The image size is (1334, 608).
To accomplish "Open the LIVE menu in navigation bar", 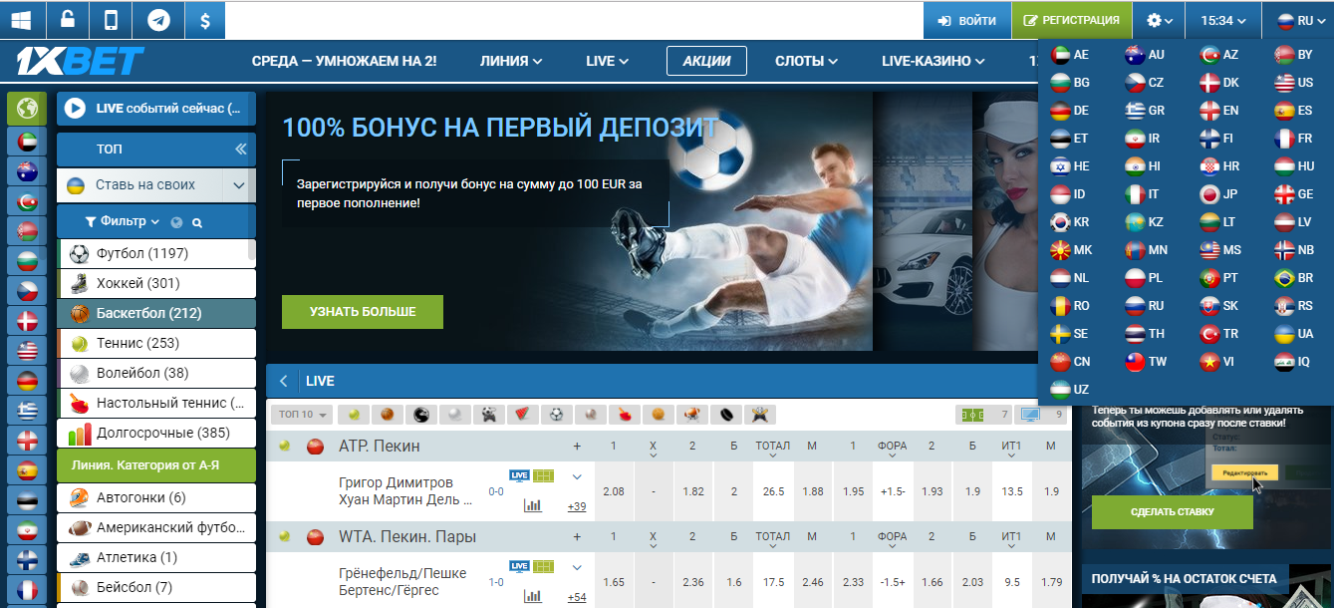I will click(x=608, y=61).
